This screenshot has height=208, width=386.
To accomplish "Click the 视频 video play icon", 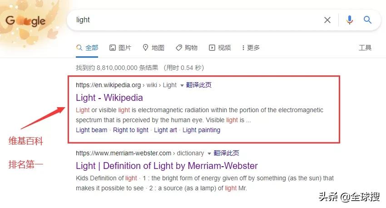I will [212, 48].
